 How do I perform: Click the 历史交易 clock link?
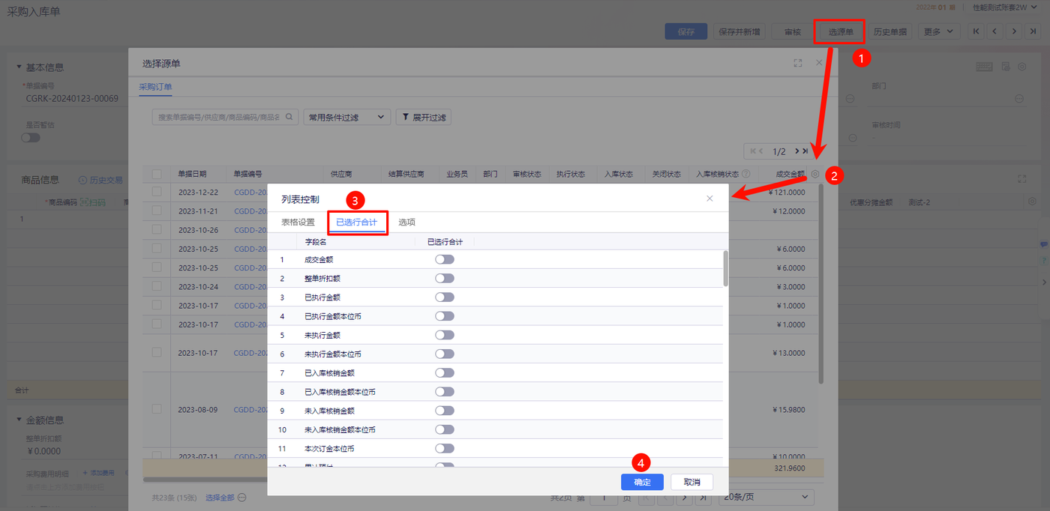pos(100,180)
